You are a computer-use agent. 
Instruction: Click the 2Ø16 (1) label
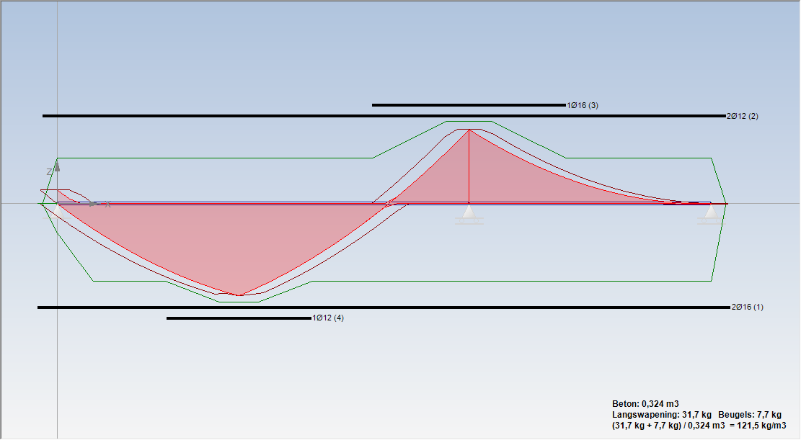coord(748,307)
